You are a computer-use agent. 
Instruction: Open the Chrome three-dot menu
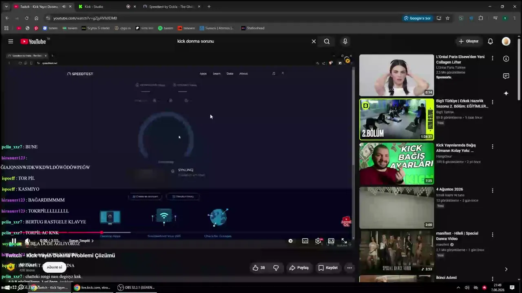pyautogui.click(x=515, y=18)
